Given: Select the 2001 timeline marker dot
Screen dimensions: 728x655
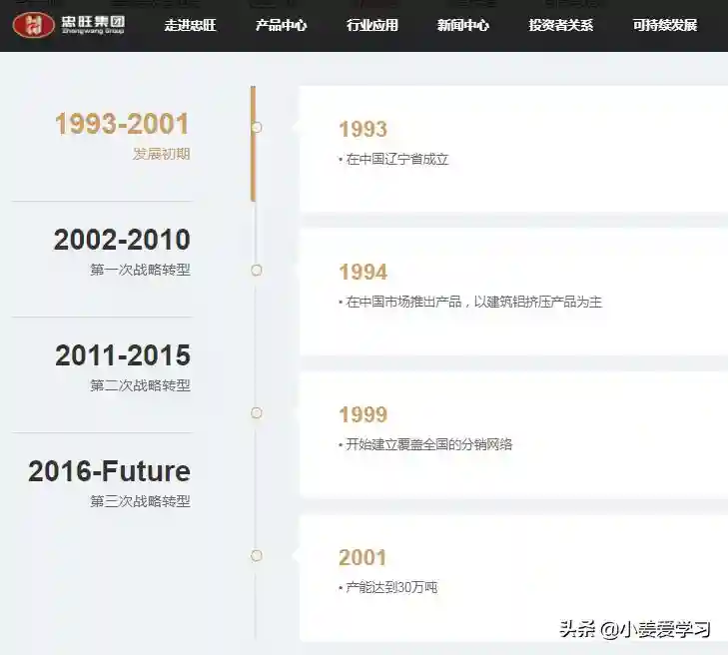Looking at the screenshot, I should 257,556.
